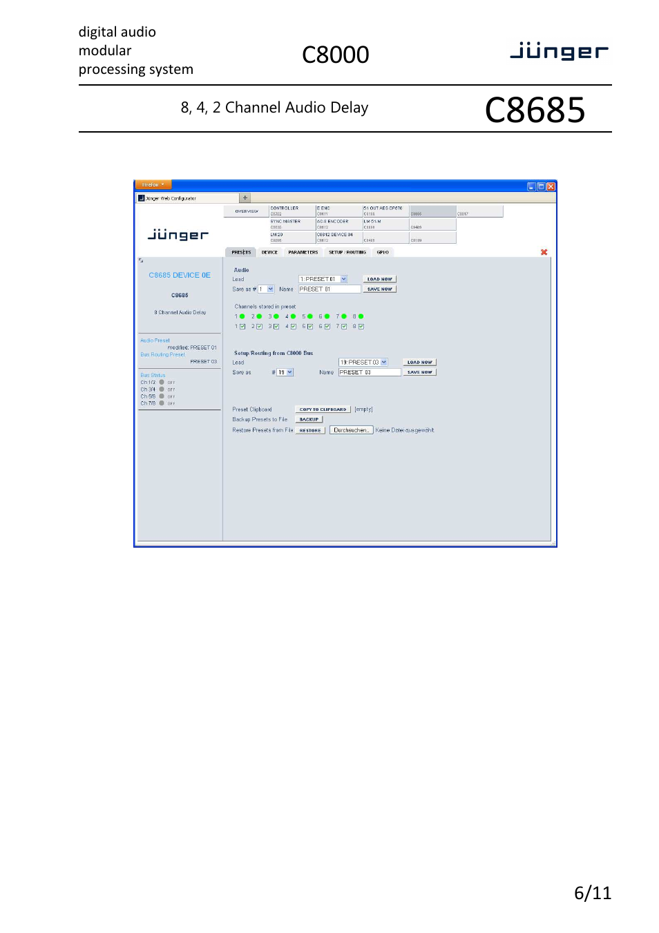The width and height of the screenshot is (659, 933).
Task: Toggle channel 8 stored-in-preset checkbox
Action: pyautogui.click(x=361, y=327)
